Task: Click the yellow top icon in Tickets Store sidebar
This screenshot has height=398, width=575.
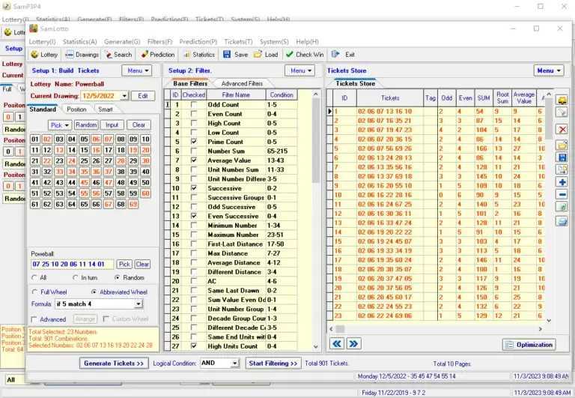Action: [x=562, y=100]
